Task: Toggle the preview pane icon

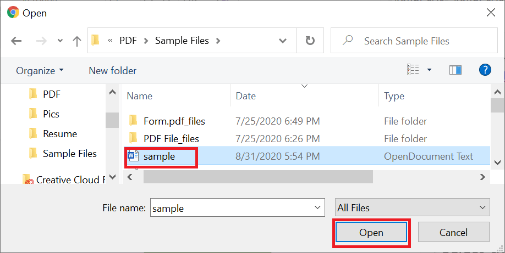Action: pyautogui.click(x=455, y=70)
